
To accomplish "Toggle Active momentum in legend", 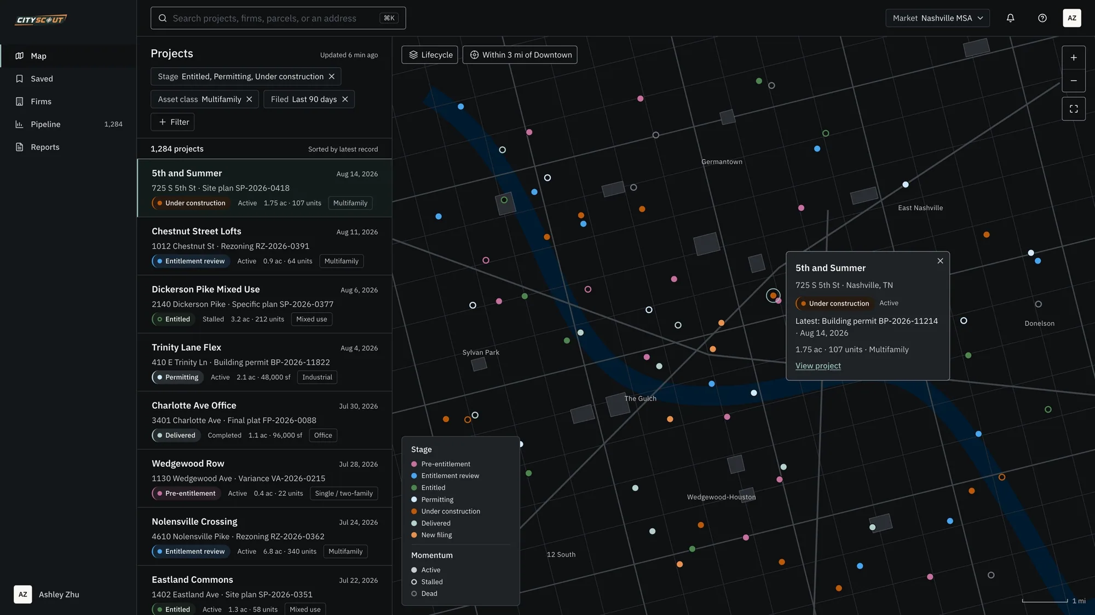I will point(426,570).
